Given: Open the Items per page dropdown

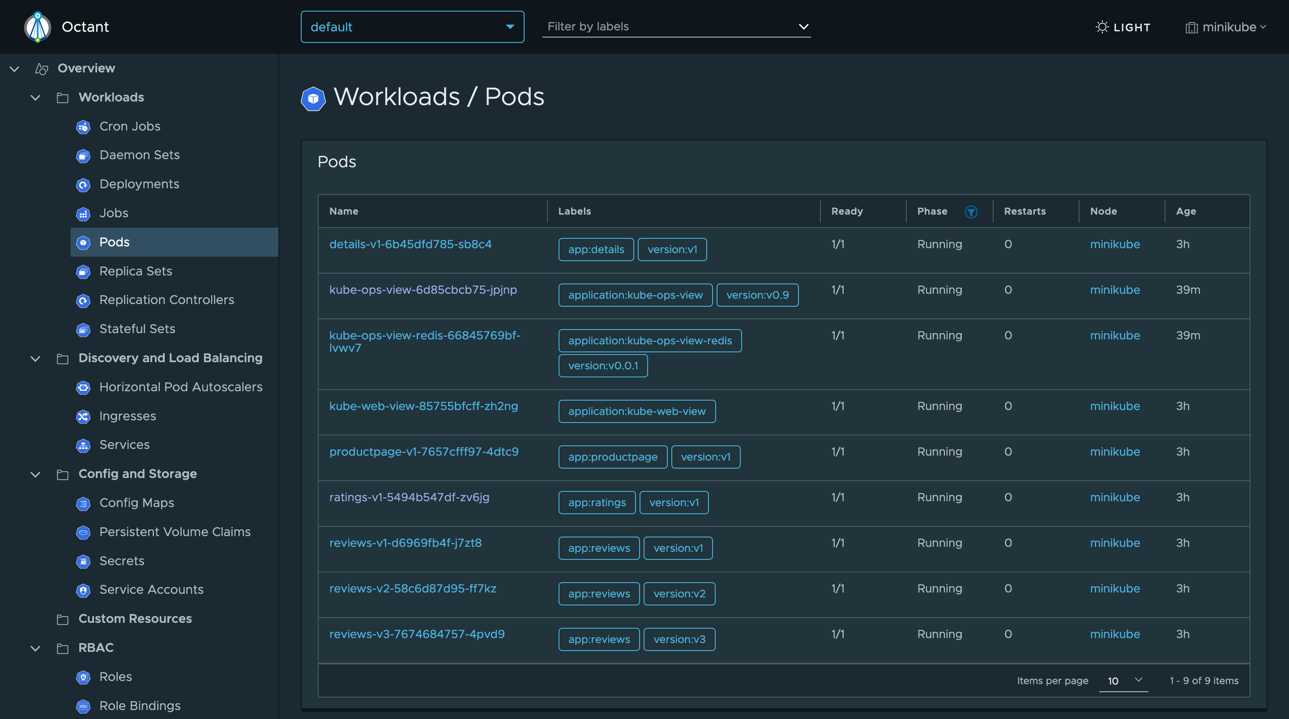Looking at the screenshot, I should tap(1123, 681).
